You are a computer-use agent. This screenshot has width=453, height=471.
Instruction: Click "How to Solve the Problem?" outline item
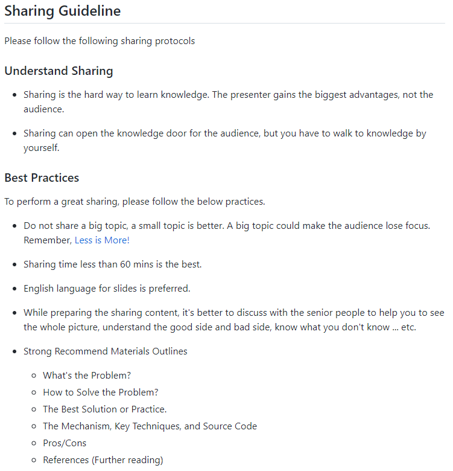click(x=101, y=392)
